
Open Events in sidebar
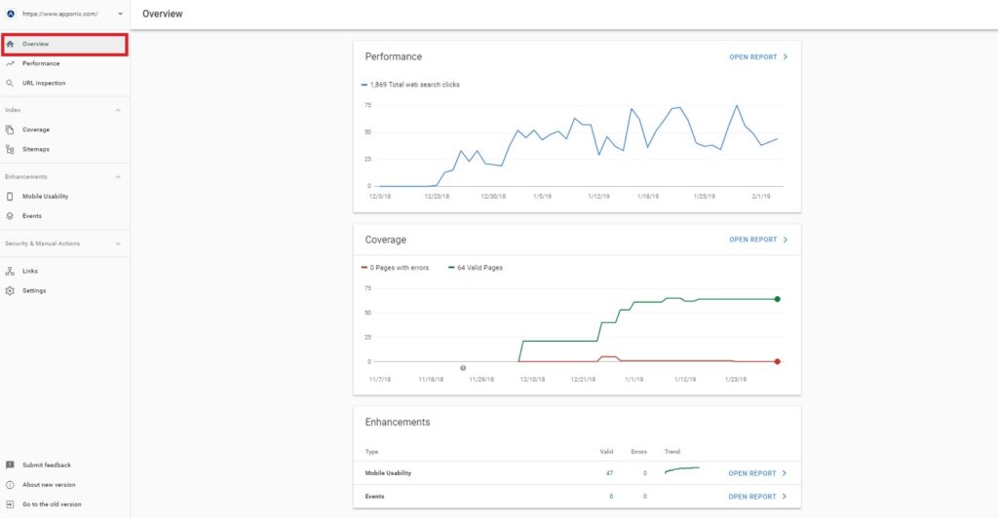[x=64, y=216]
